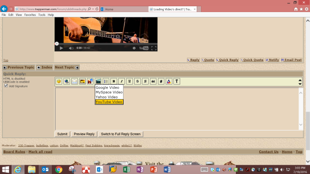Insert an image with picture icon
Screen dimensions: 310x174
click(x=82, y=81)
